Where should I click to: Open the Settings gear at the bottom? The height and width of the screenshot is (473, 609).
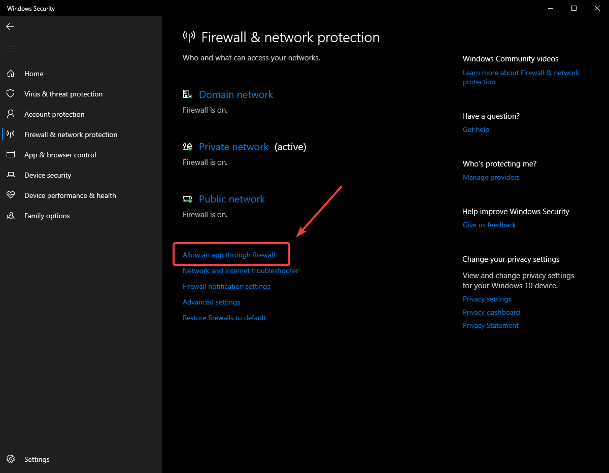pyautogui.click(x=11, y=459)
